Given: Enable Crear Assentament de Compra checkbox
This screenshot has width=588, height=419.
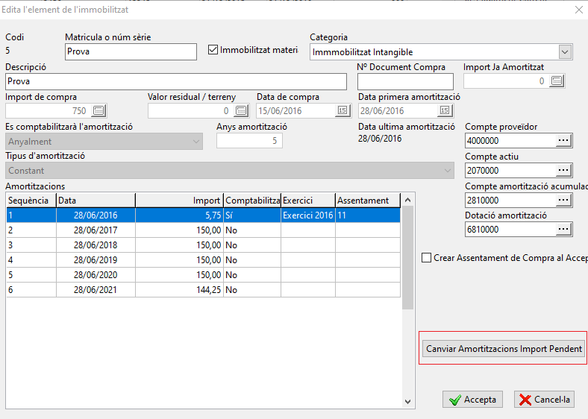Looking at the screenshot, I should tap(426, 258).
